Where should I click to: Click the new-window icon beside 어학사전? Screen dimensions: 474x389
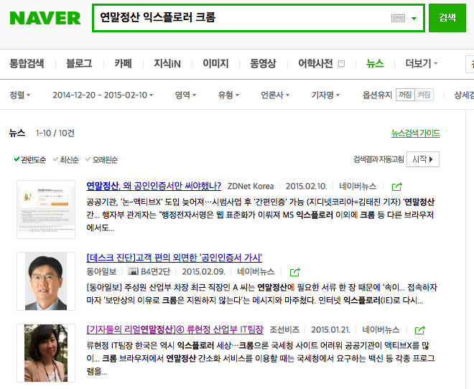341,64
